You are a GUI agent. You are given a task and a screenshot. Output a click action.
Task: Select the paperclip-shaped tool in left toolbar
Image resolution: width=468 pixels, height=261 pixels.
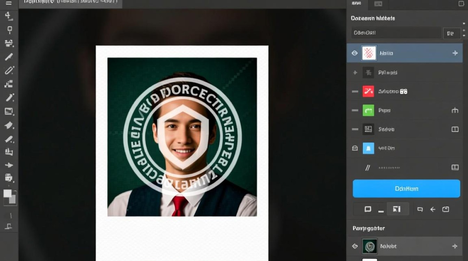(x=9, y=71)
